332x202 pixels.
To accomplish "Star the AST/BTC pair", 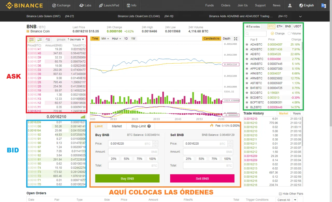I will pos(247,83).
